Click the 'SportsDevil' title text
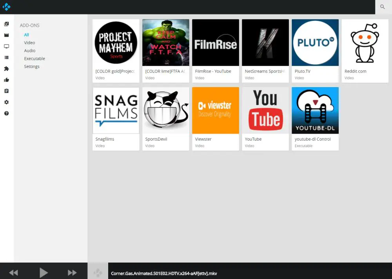The height and width of the screenshot is (279, 392). 156,139
